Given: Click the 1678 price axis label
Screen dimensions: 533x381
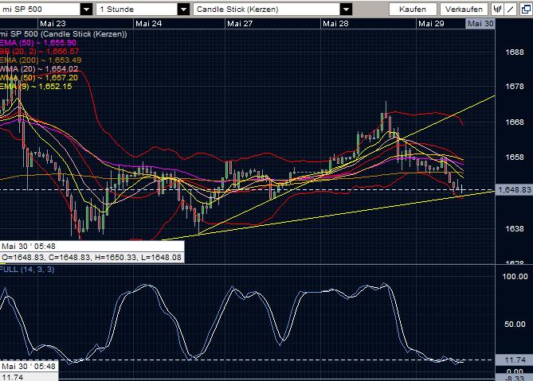Looking at the screenshot, I should coord(515,87).
